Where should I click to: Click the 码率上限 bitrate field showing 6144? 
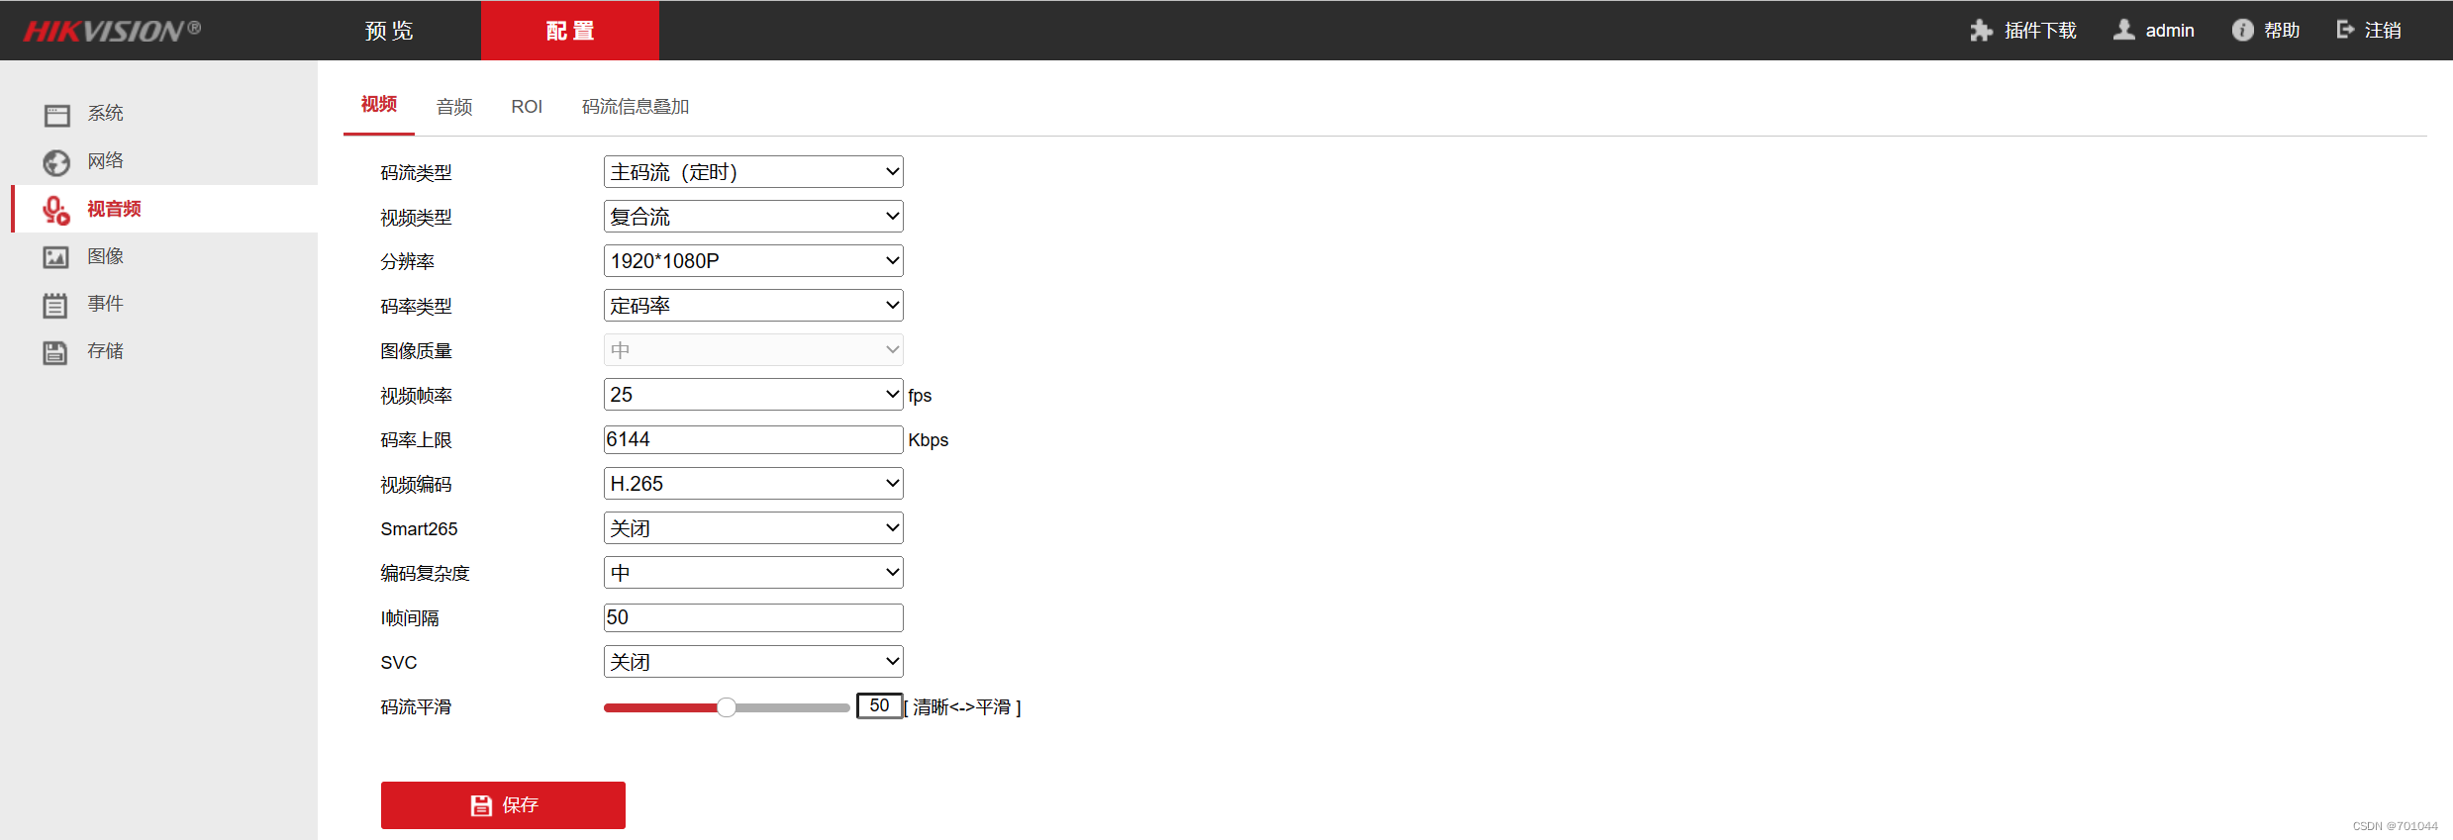click(753, 439)
